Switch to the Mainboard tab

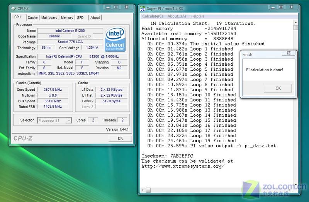point(49,17)
